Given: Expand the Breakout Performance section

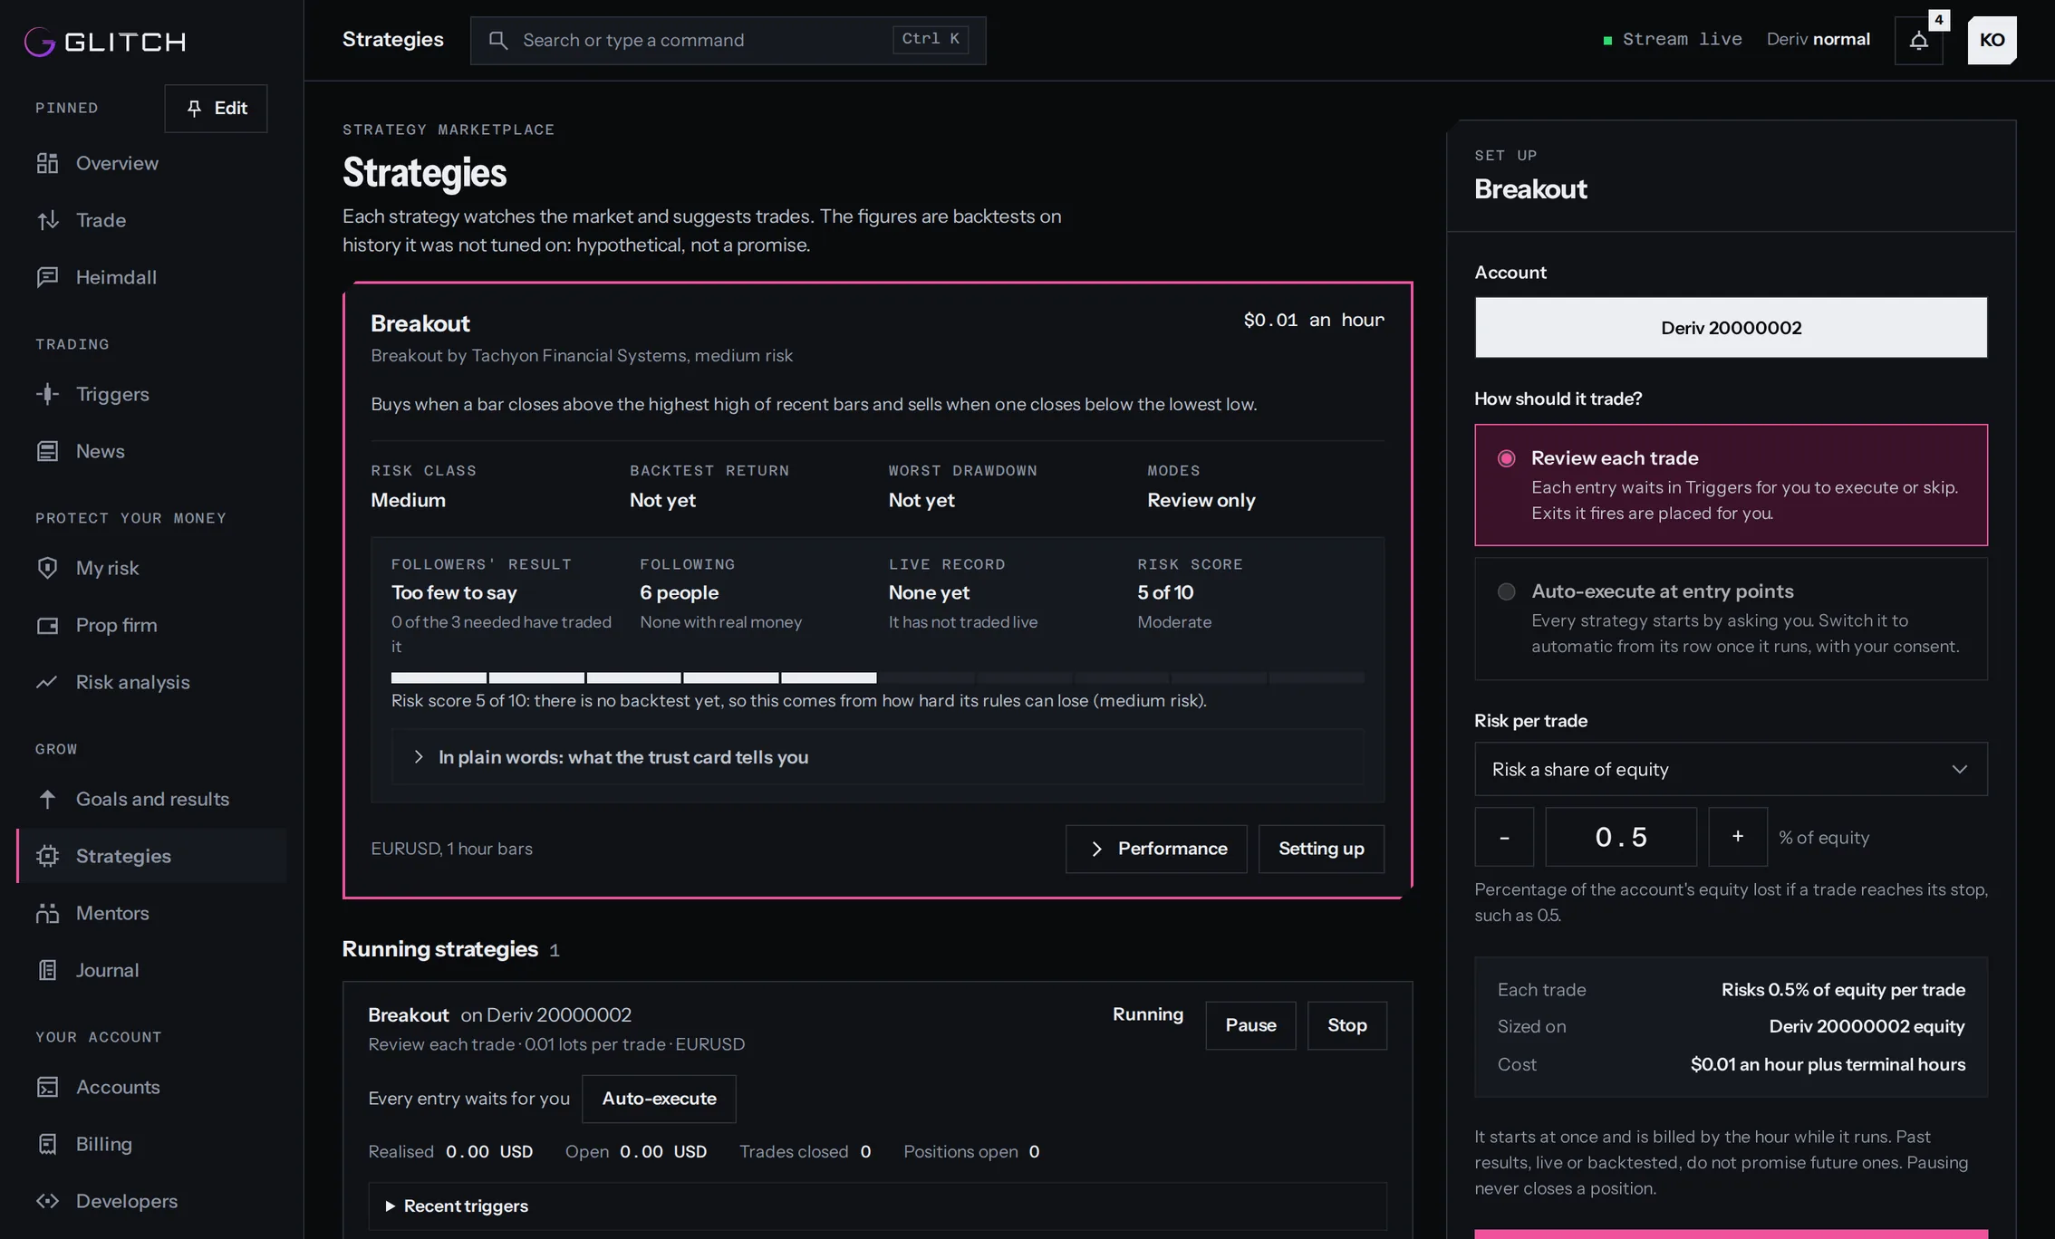Looking at the screenshot, I should click(1156, 849).
